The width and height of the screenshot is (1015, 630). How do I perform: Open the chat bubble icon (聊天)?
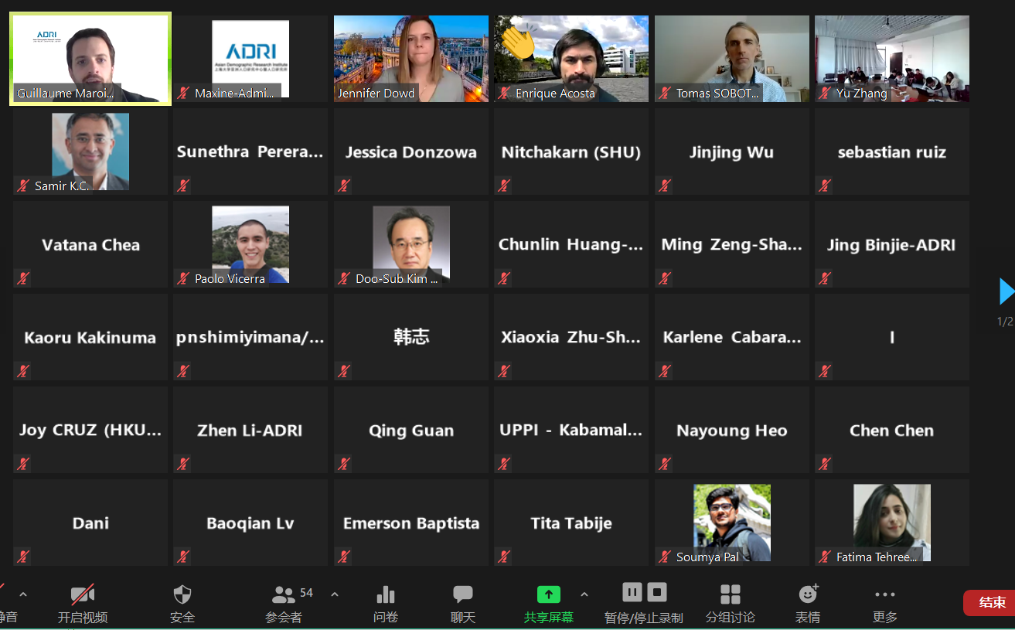coord(463,594)
